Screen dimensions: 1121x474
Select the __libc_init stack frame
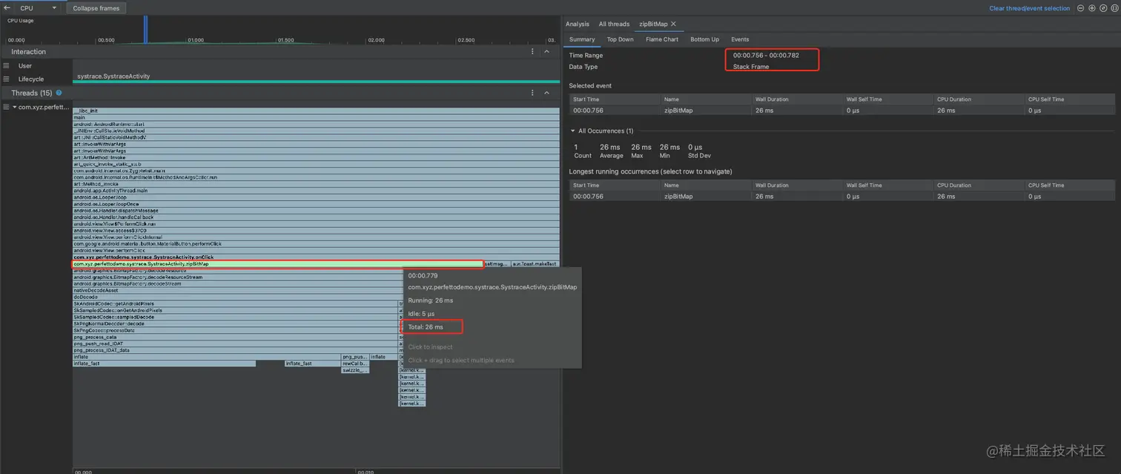316,111
